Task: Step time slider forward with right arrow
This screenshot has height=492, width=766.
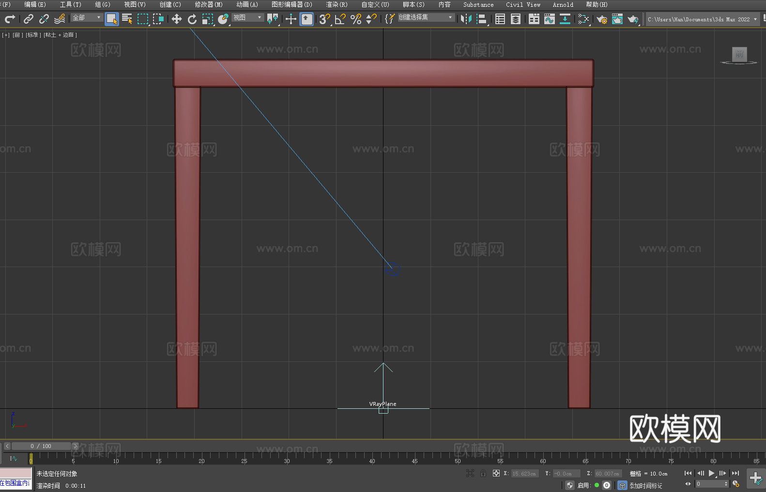Action: coord(75,446)
